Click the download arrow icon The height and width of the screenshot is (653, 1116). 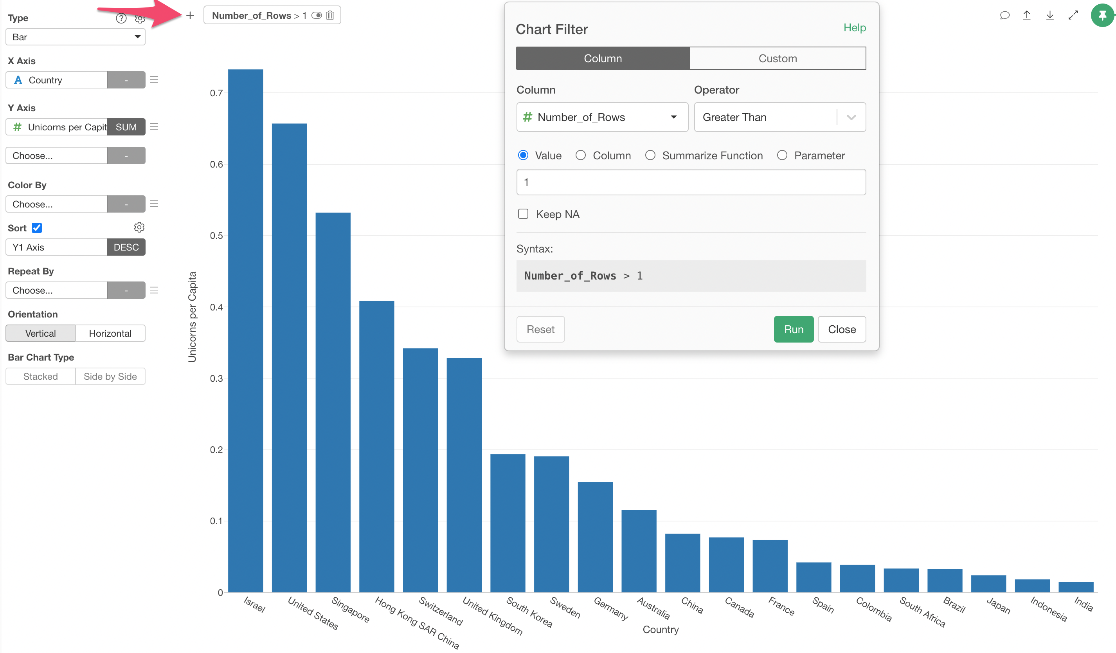click(1049, 16)
